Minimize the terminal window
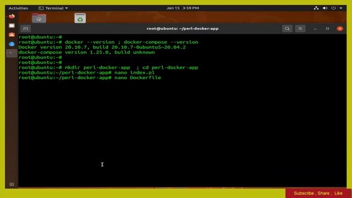 click(315, 29)
